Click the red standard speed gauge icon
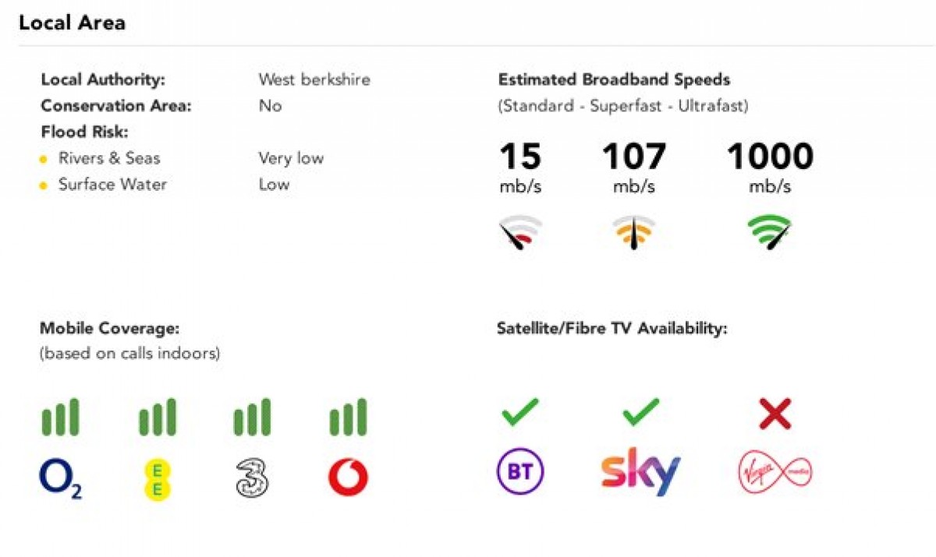 point(520,232)
